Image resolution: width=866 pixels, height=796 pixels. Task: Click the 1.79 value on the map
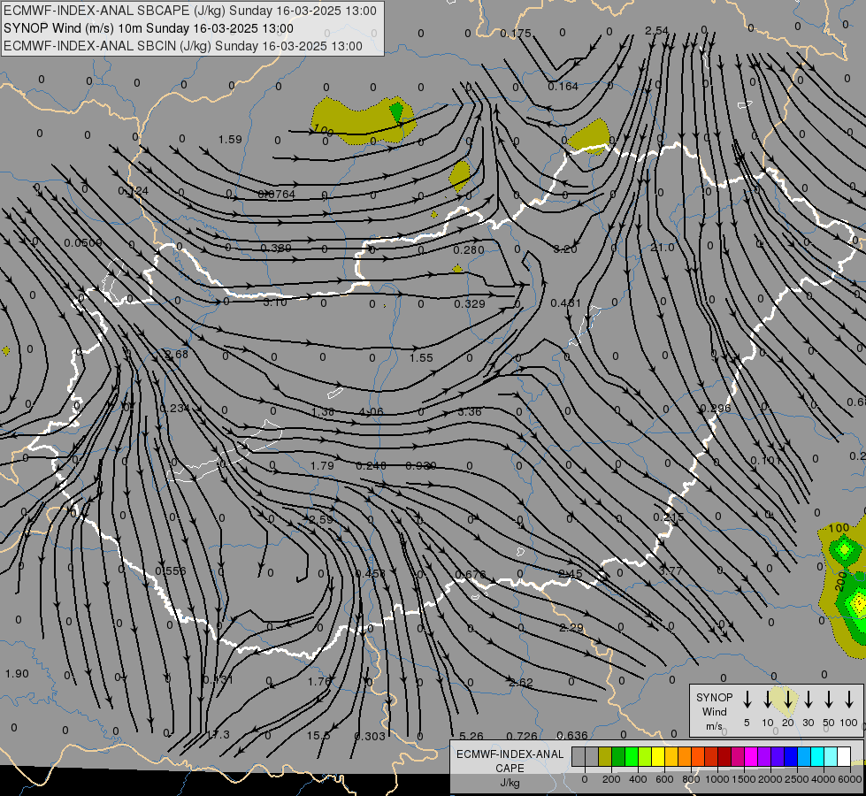pos(322,466)
